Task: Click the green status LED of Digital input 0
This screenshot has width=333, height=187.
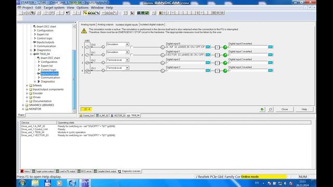Action: (225, 47)
